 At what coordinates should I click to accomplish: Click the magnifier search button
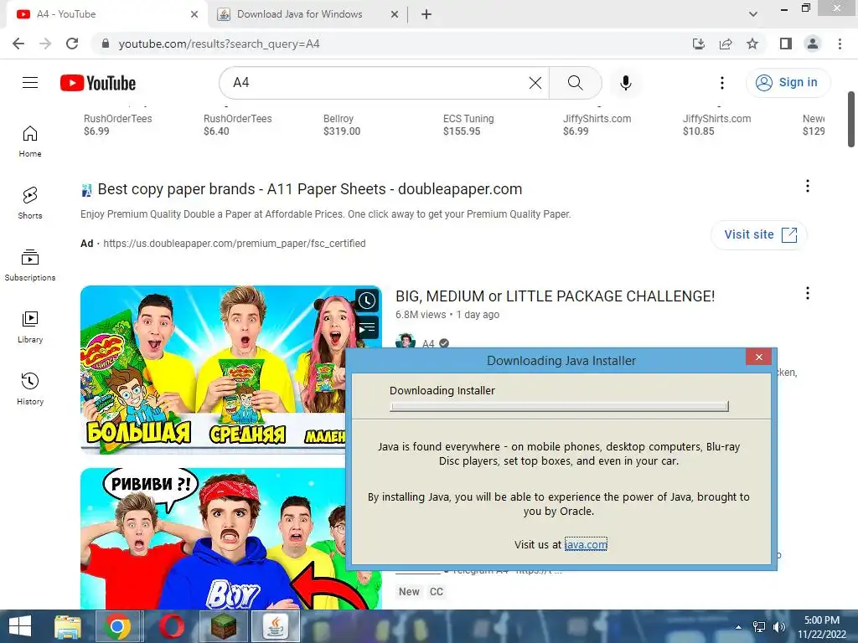[x=575, y=83]
